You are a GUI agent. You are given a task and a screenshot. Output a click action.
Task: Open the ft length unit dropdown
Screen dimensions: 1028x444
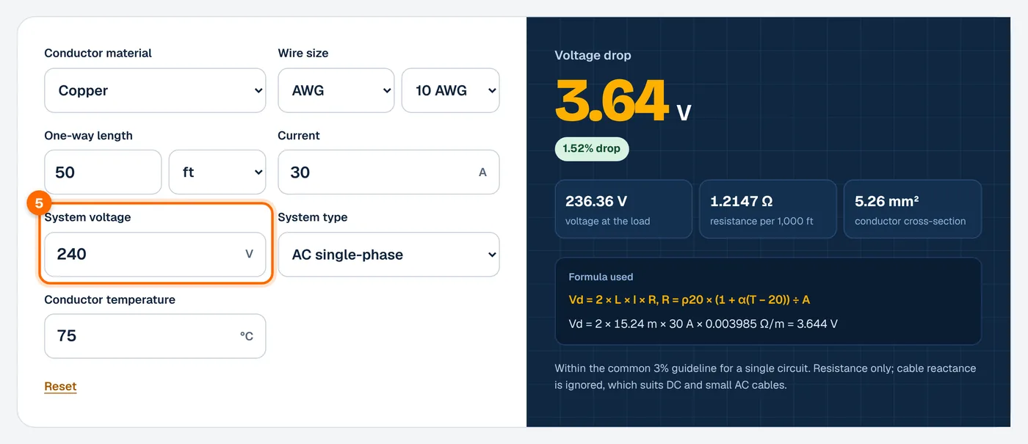click(217, 172)
